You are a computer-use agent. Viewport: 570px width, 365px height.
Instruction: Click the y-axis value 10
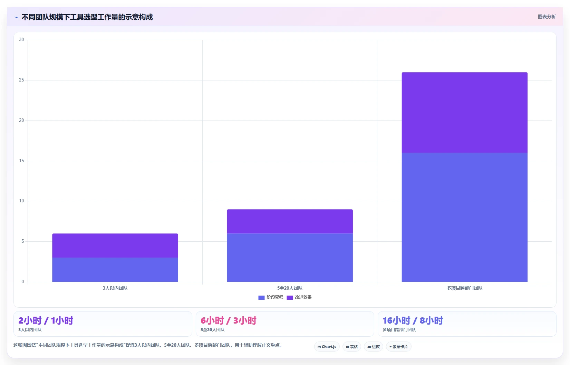coord(21,201)
